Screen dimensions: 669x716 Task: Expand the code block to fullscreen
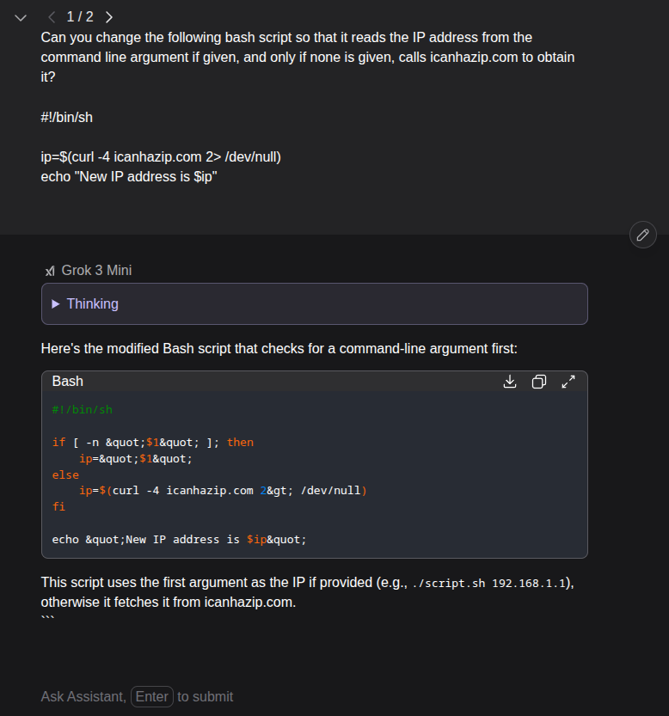click(x=568, y=382)
